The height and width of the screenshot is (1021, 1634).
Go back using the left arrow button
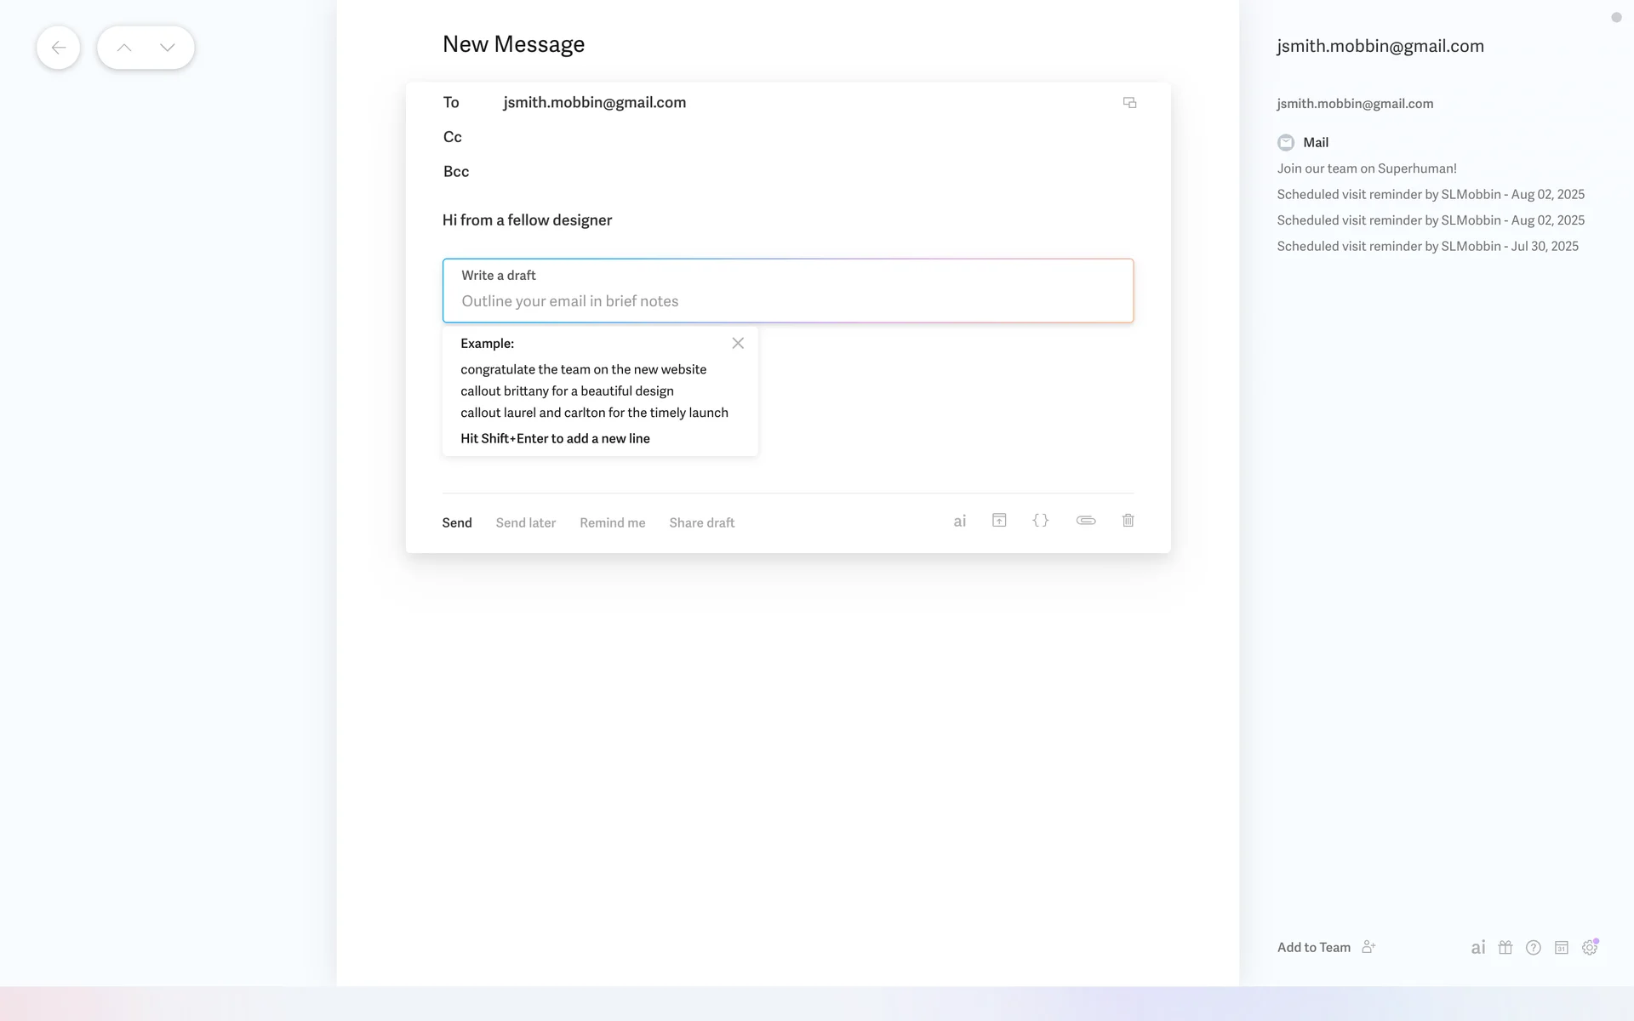tap(59, 48)
